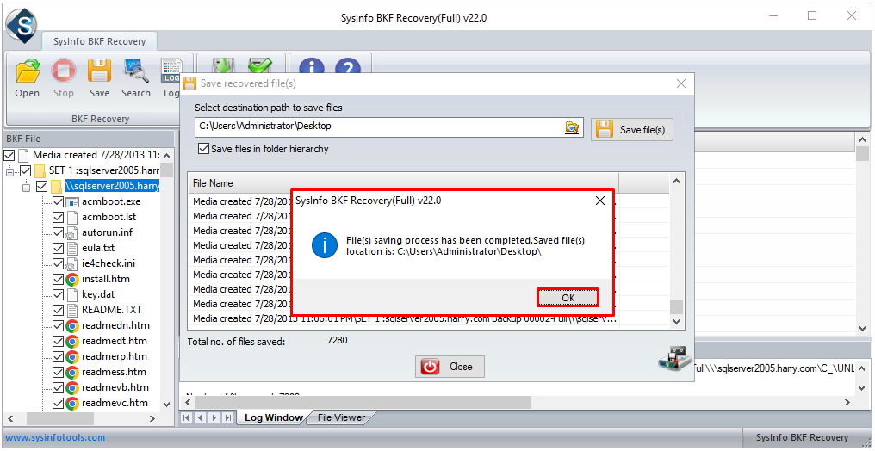Go to first sheet navigation arrow
Image resolution: width=875 pixels, height=451 pixels.
tap(187, 417)
